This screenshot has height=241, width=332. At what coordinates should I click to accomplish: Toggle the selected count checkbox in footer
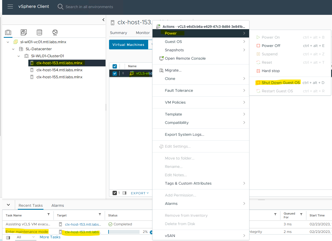pyautogui.click(x=115, y=193)
